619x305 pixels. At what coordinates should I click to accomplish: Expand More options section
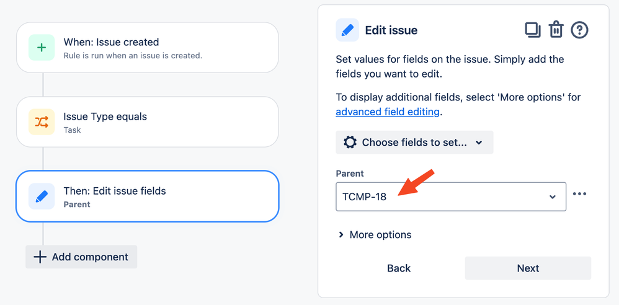(x=375, y=235)
